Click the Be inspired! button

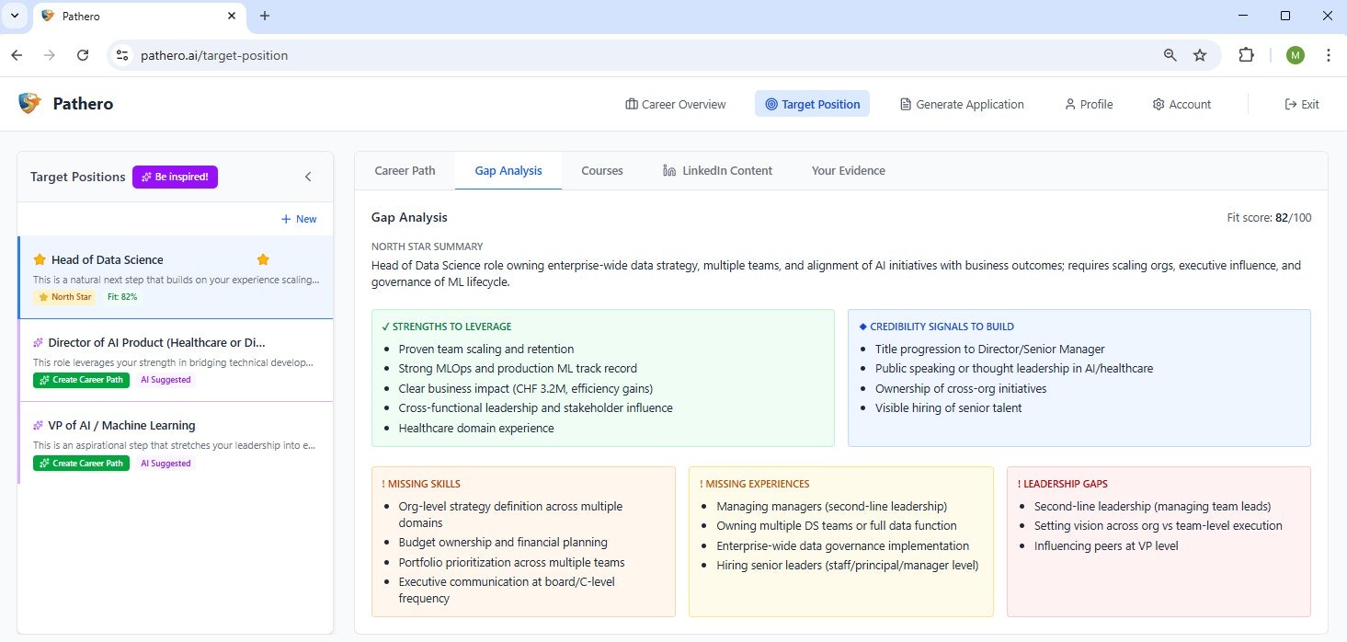point(175,177)
